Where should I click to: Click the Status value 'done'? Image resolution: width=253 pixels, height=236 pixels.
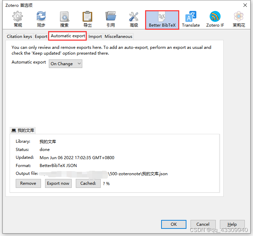pos(45,150)
